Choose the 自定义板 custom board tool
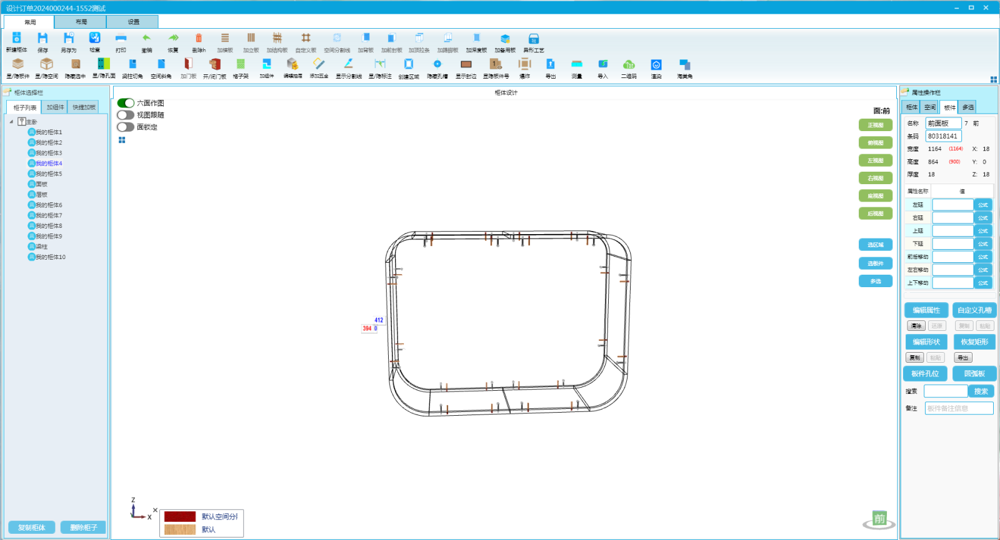The image size is (1000, 540). 306,38
